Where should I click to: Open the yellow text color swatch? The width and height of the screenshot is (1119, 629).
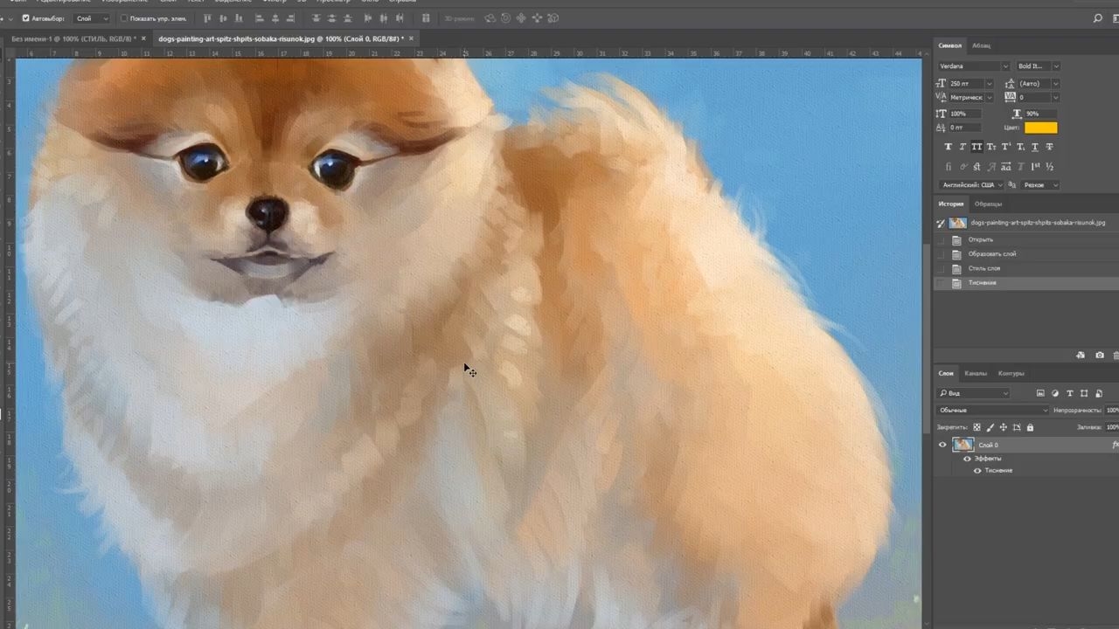pos(1040,128)
